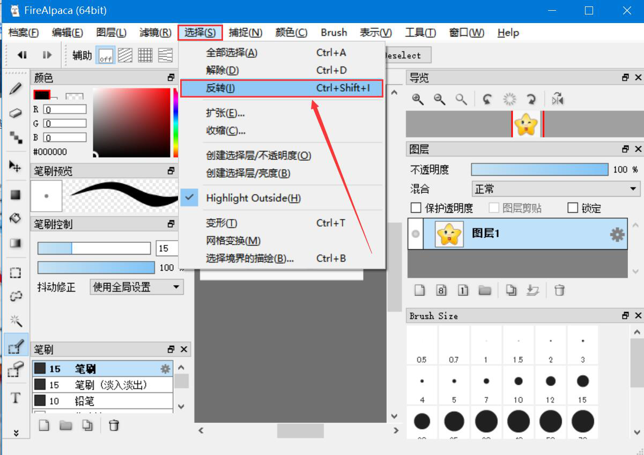
Task: Add a new brush in Brush panel
Action: coord(45,426)
